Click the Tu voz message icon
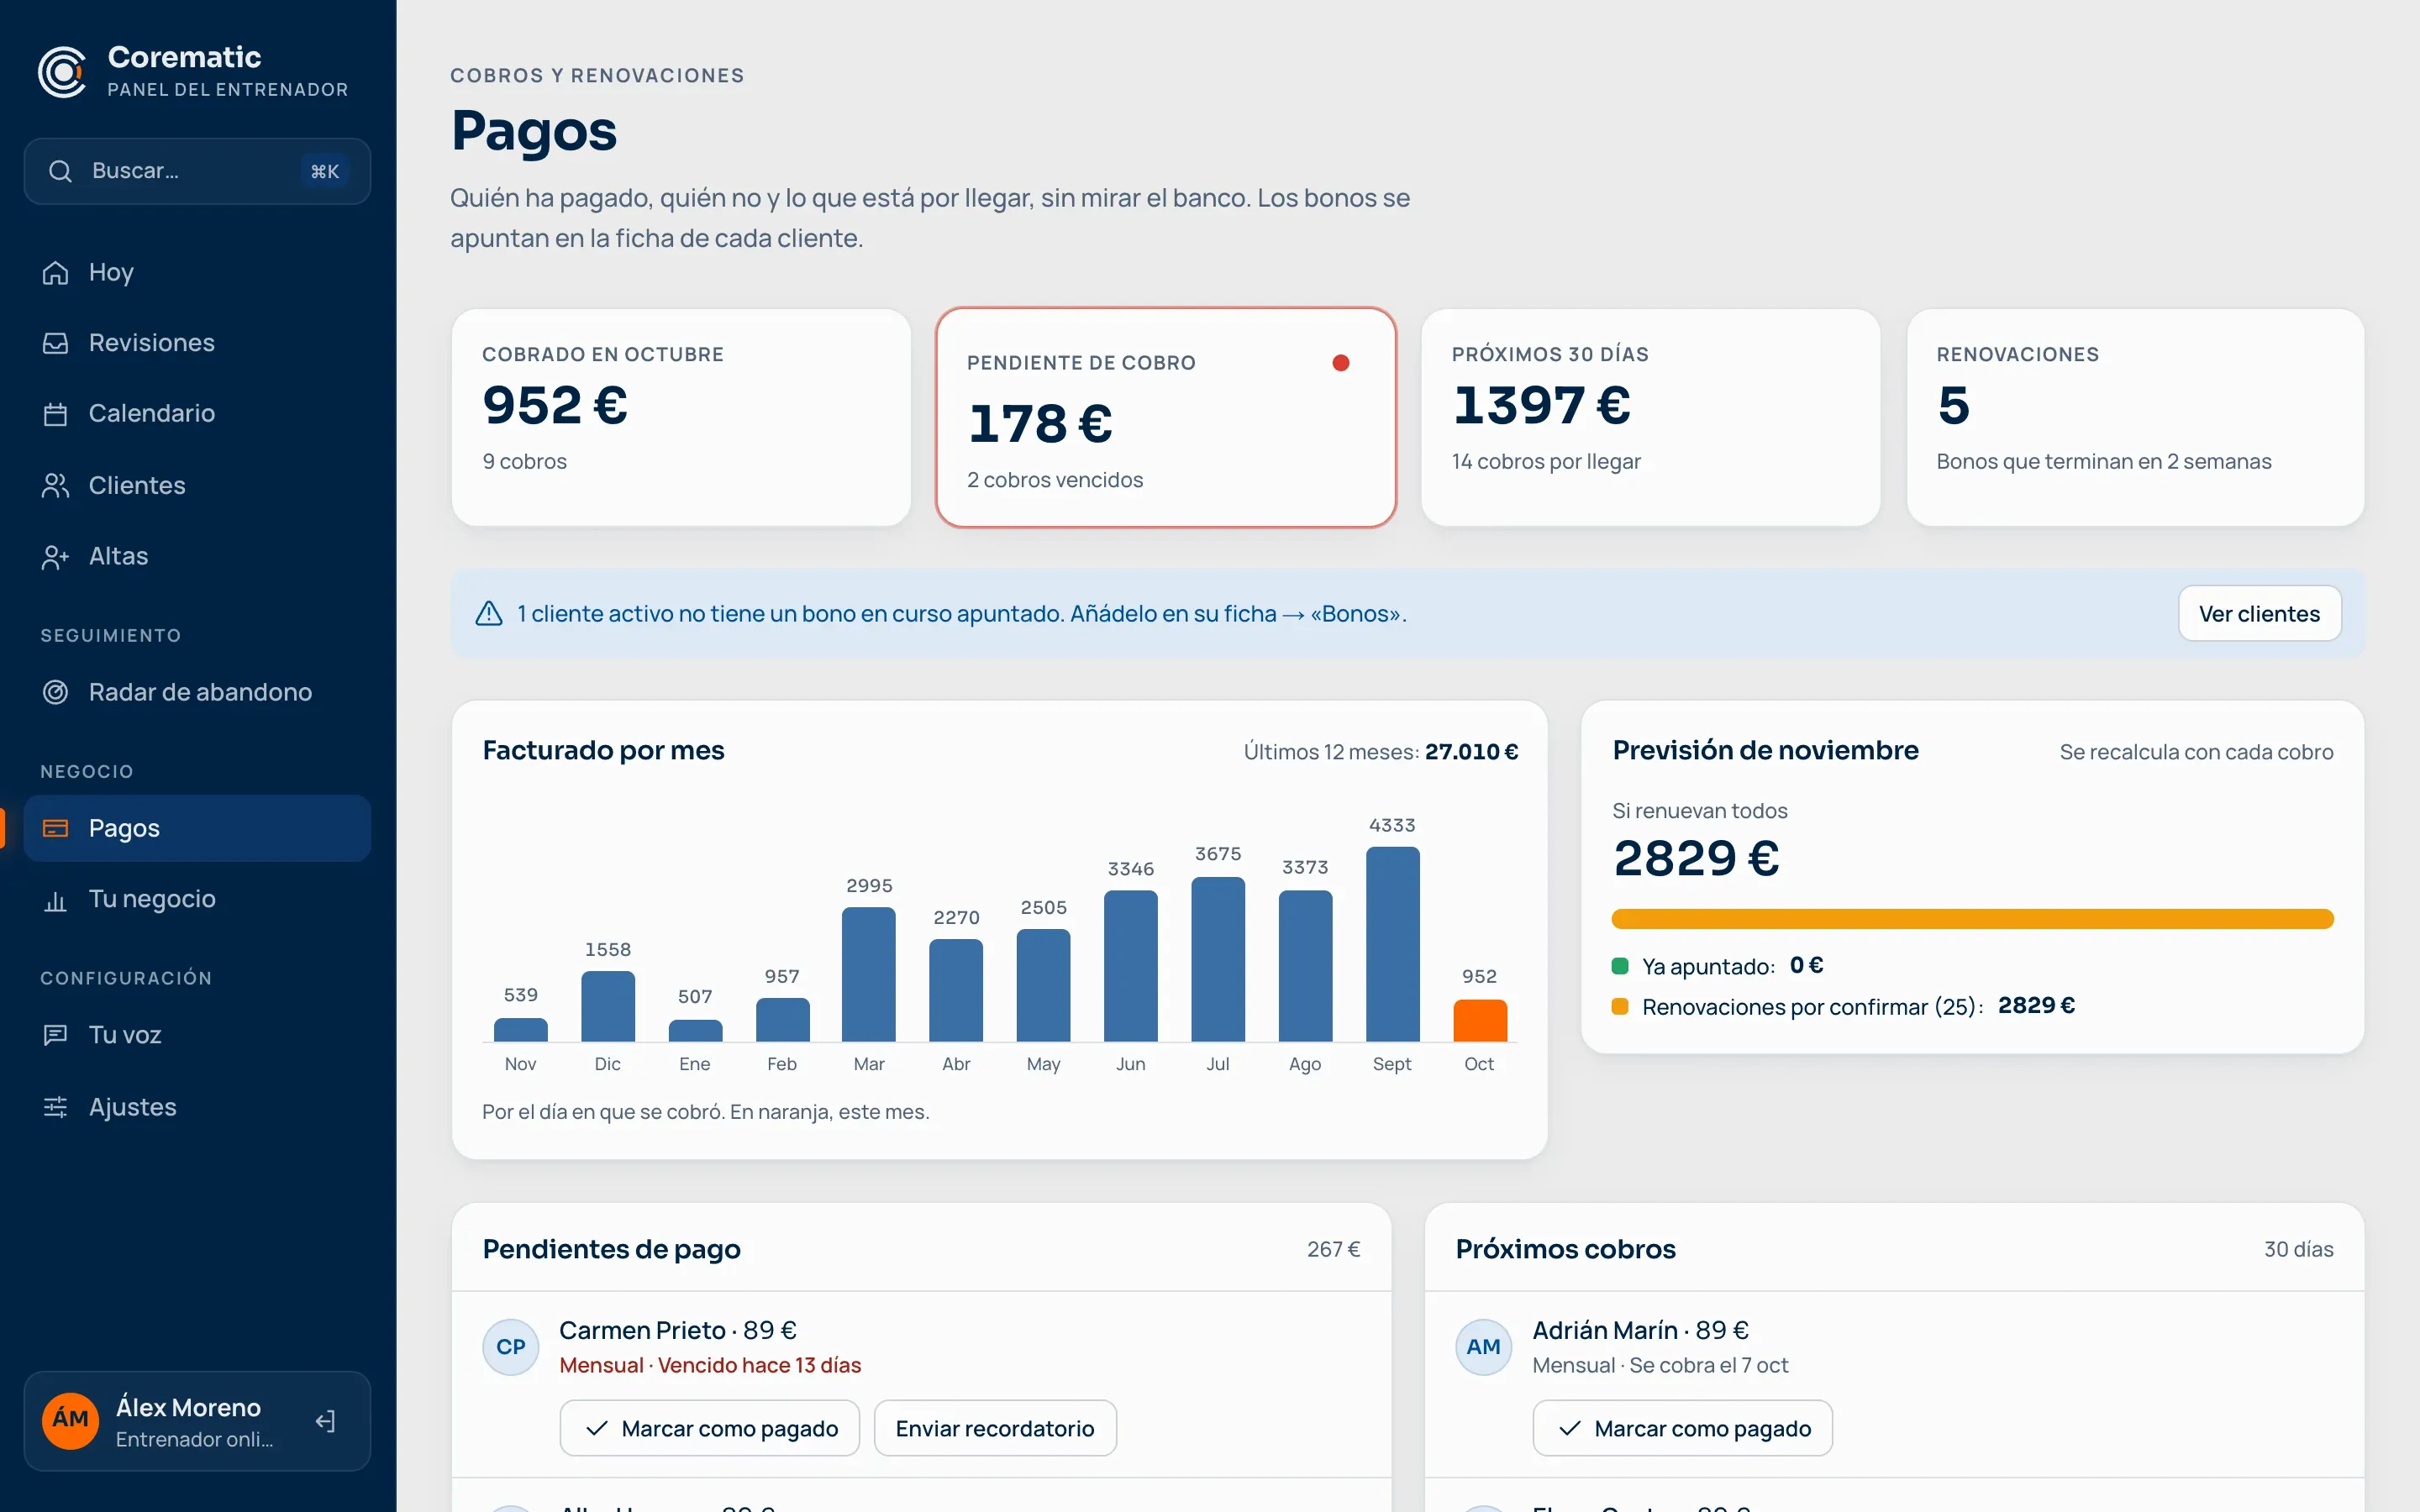 click(x=55, y=1035)
